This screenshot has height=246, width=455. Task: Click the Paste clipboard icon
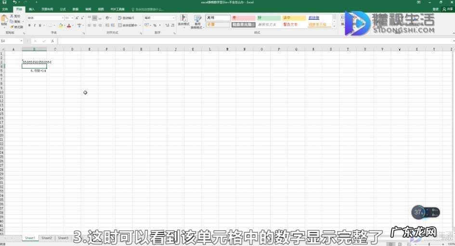point(4,19)
